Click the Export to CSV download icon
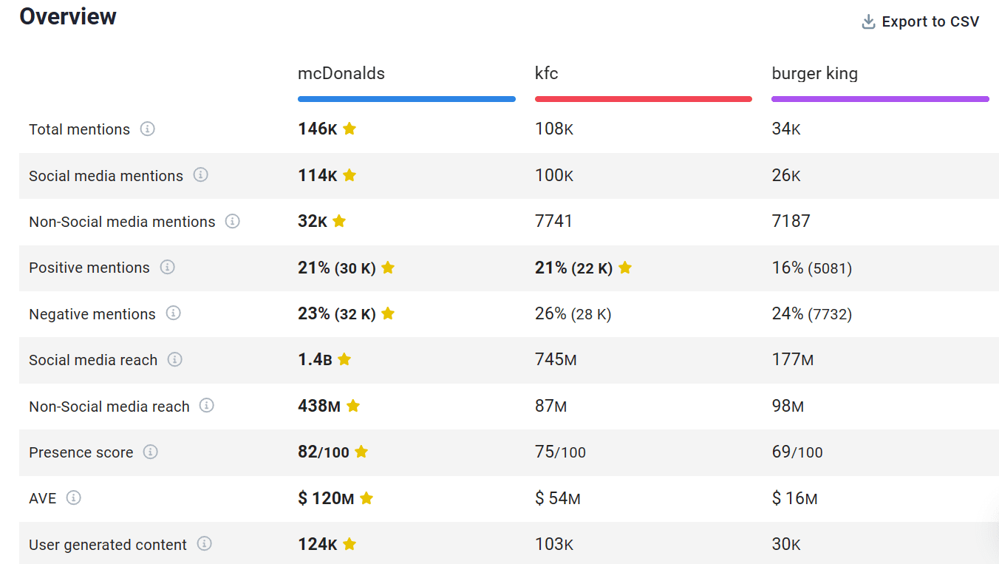 pos(868,22)
